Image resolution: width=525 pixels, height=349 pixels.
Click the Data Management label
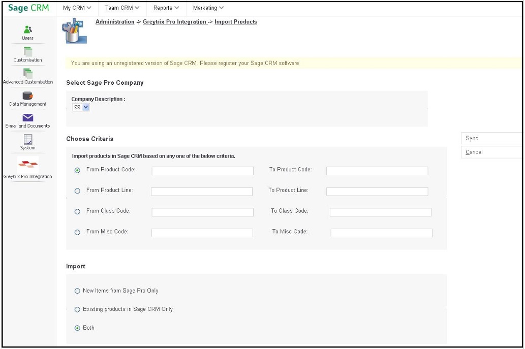pos(28,104)
